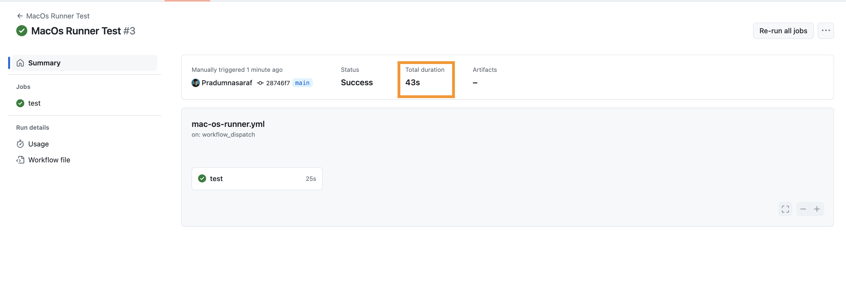The width and height of the screenshot is (846, 294).
Task: Open the MacOs Runner Test breadcrumb link
Action: tap(58, 16)
